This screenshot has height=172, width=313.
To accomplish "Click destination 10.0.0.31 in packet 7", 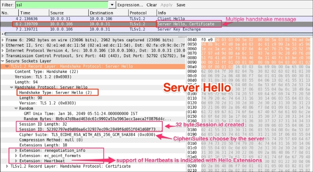I will [x=100, y=29].
